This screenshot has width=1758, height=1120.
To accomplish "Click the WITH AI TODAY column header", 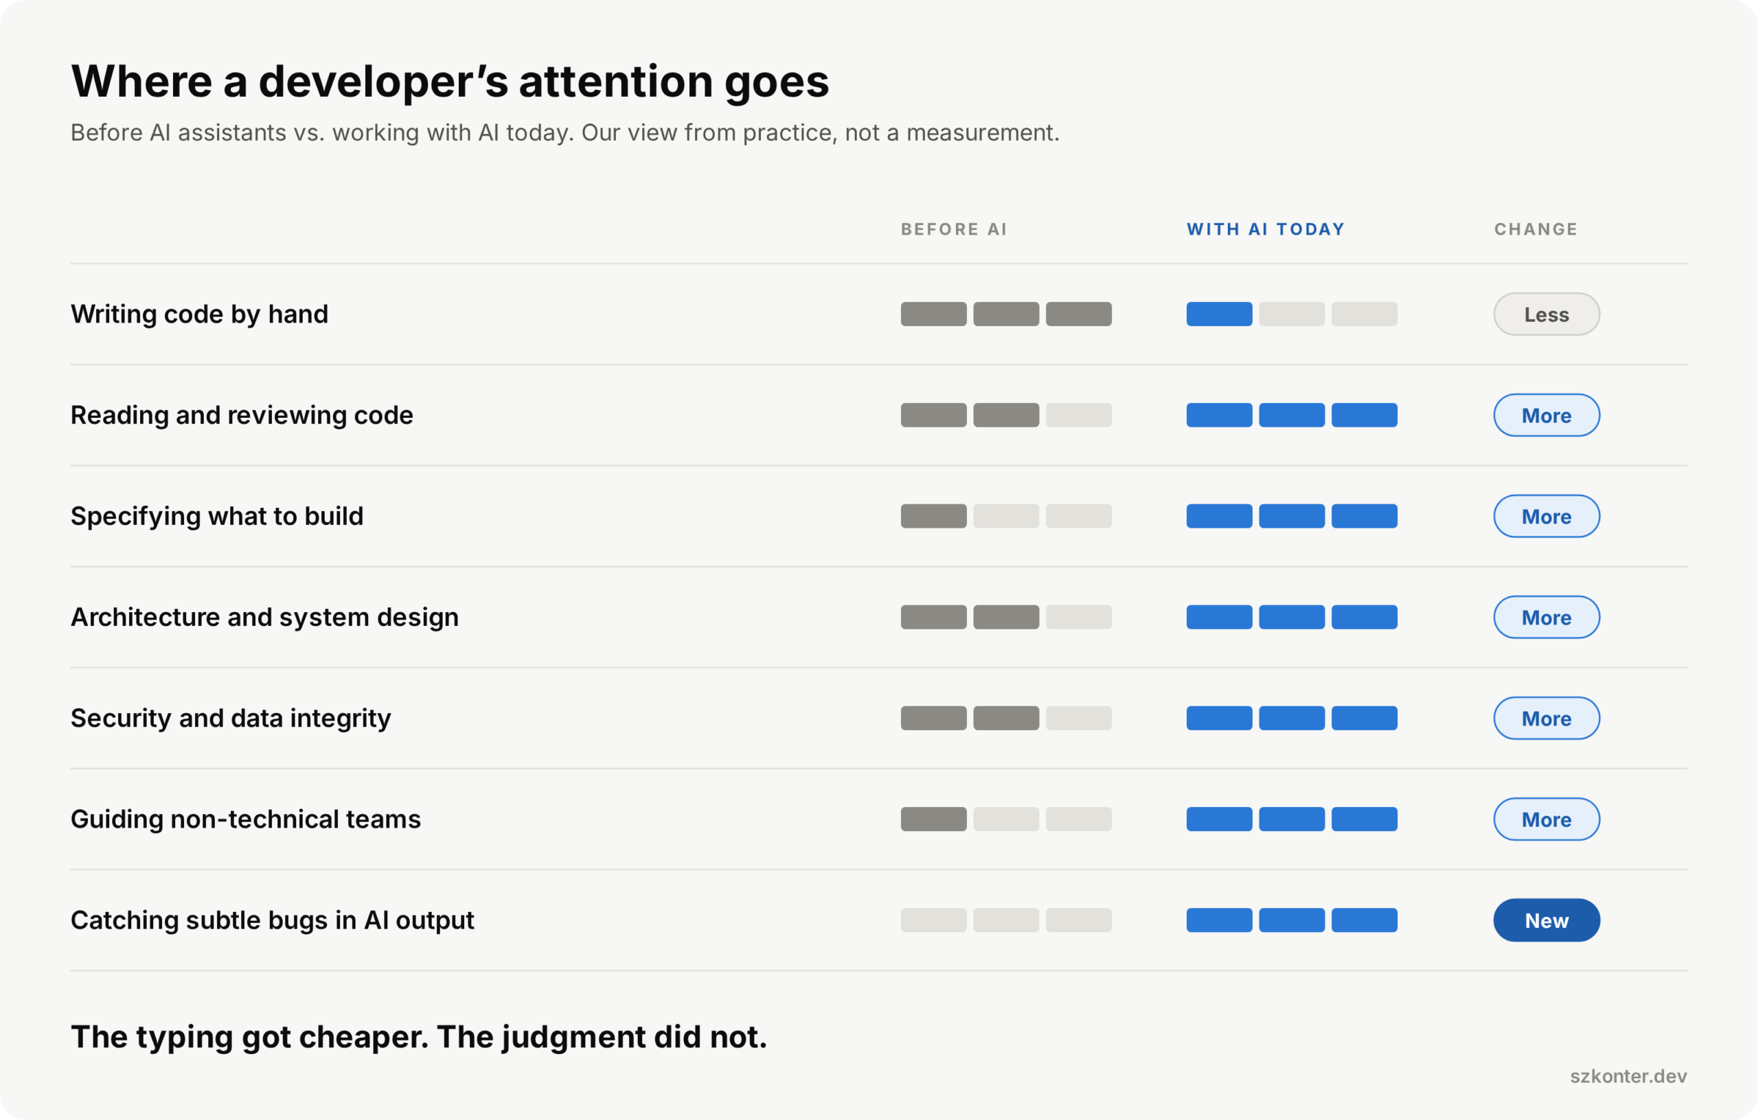I will tap(1265, 229).
